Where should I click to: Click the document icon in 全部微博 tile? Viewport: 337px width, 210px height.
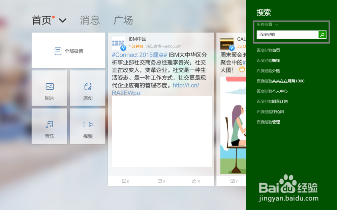click(58, 51)
